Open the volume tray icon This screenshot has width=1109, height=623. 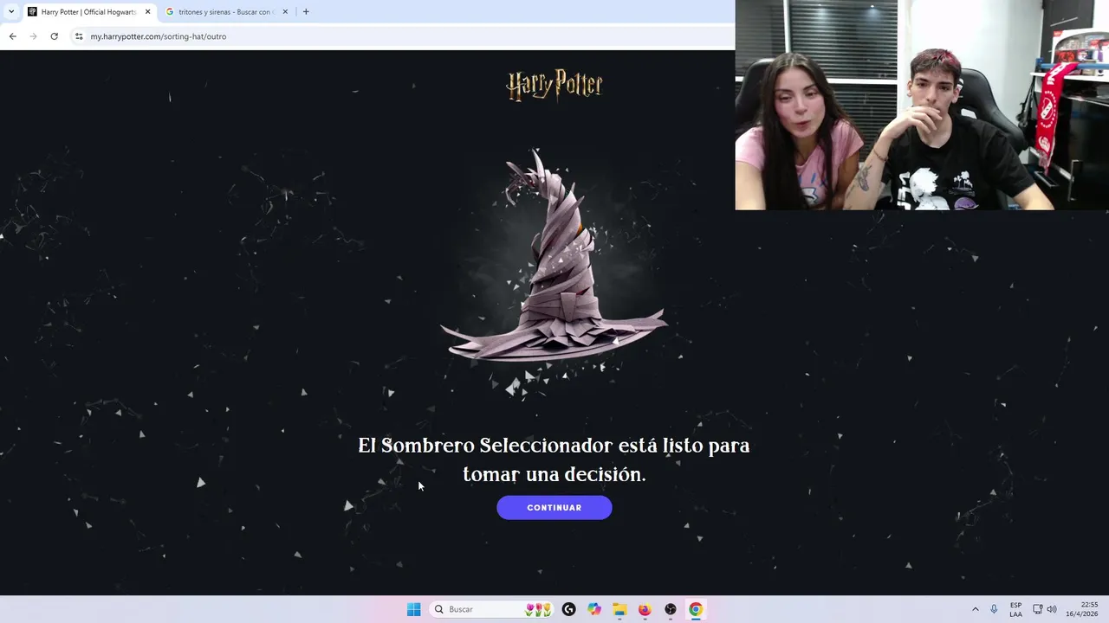coord(1052,609)
